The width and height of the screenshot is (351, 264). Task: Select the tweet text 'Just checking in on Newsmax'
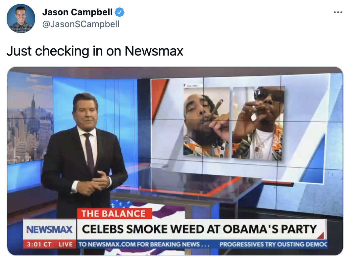tap(95, 51)
